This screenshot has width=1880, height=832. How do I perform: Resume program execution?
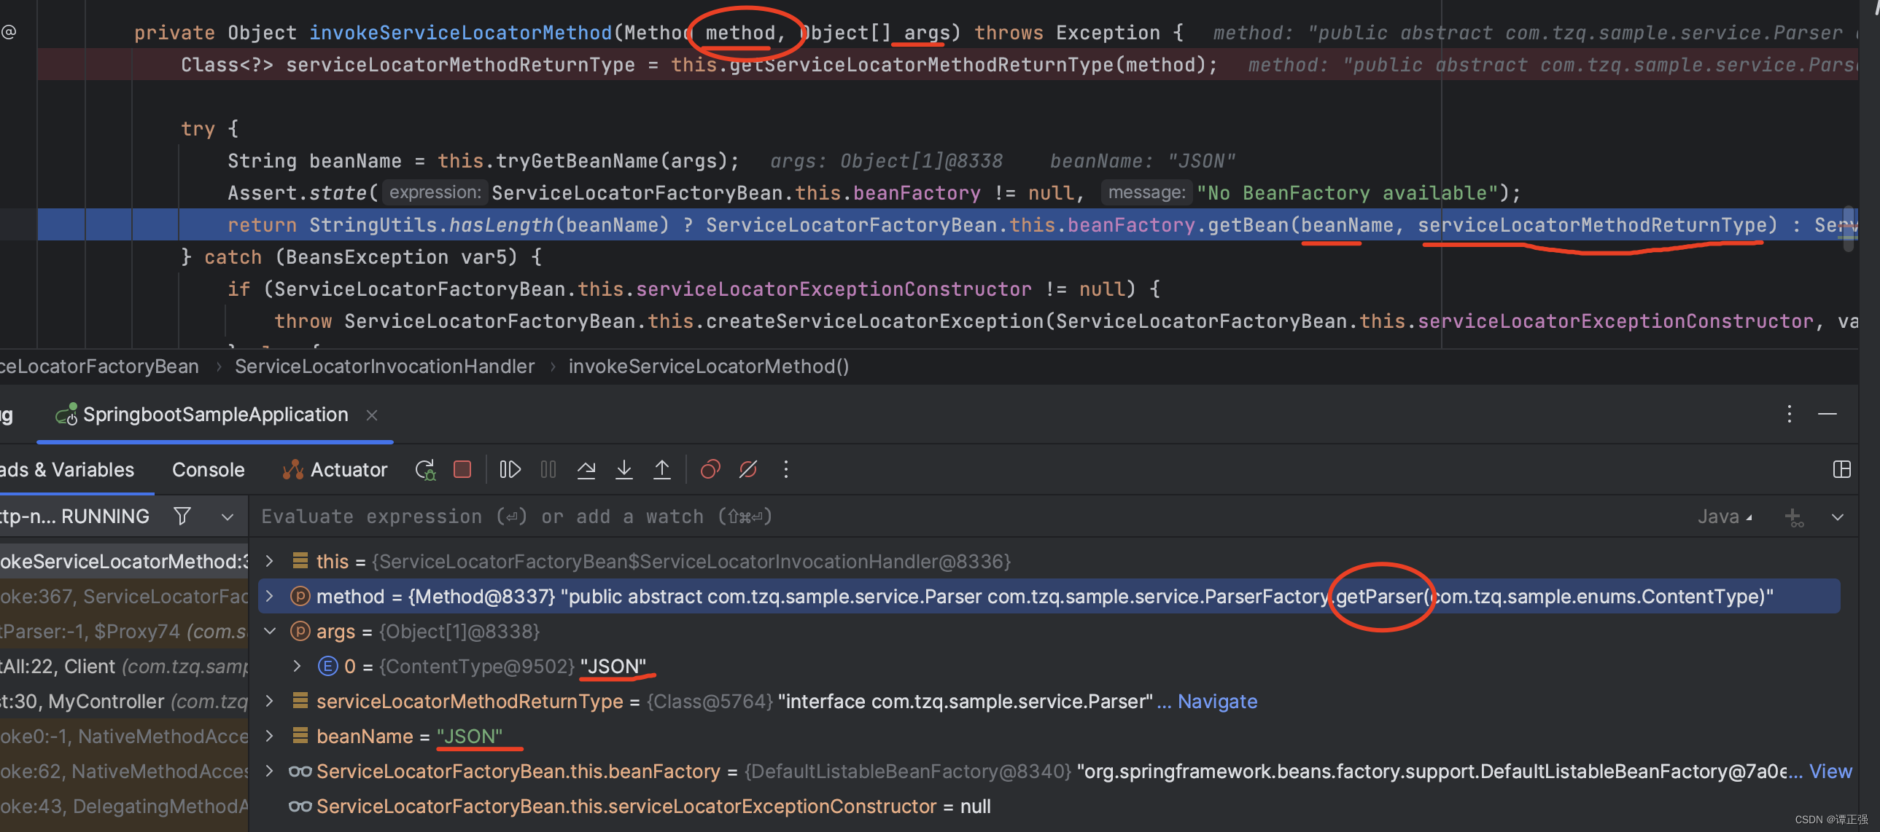(510, 470)
